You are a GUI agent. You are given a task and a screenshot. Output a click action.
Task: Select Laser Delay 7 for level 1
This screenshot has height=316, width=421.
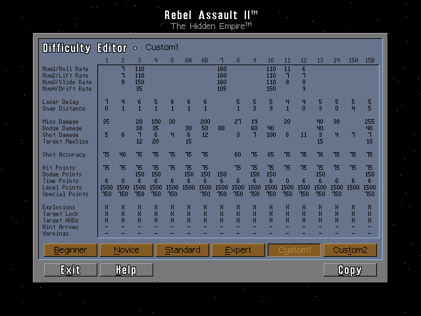pyautogui.click(x=107, y=102)
